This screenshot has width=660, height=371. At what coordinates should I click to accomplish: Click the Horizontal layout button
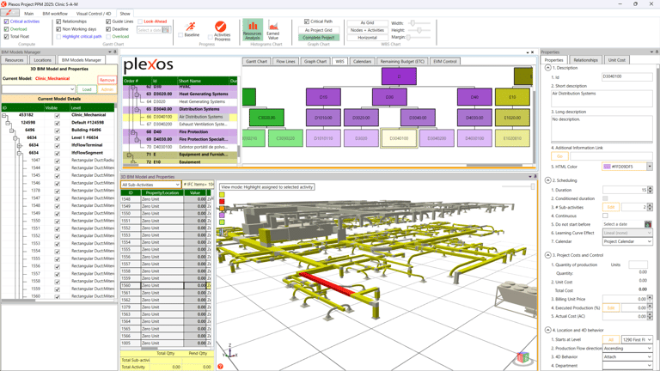(x=367, y=38)
